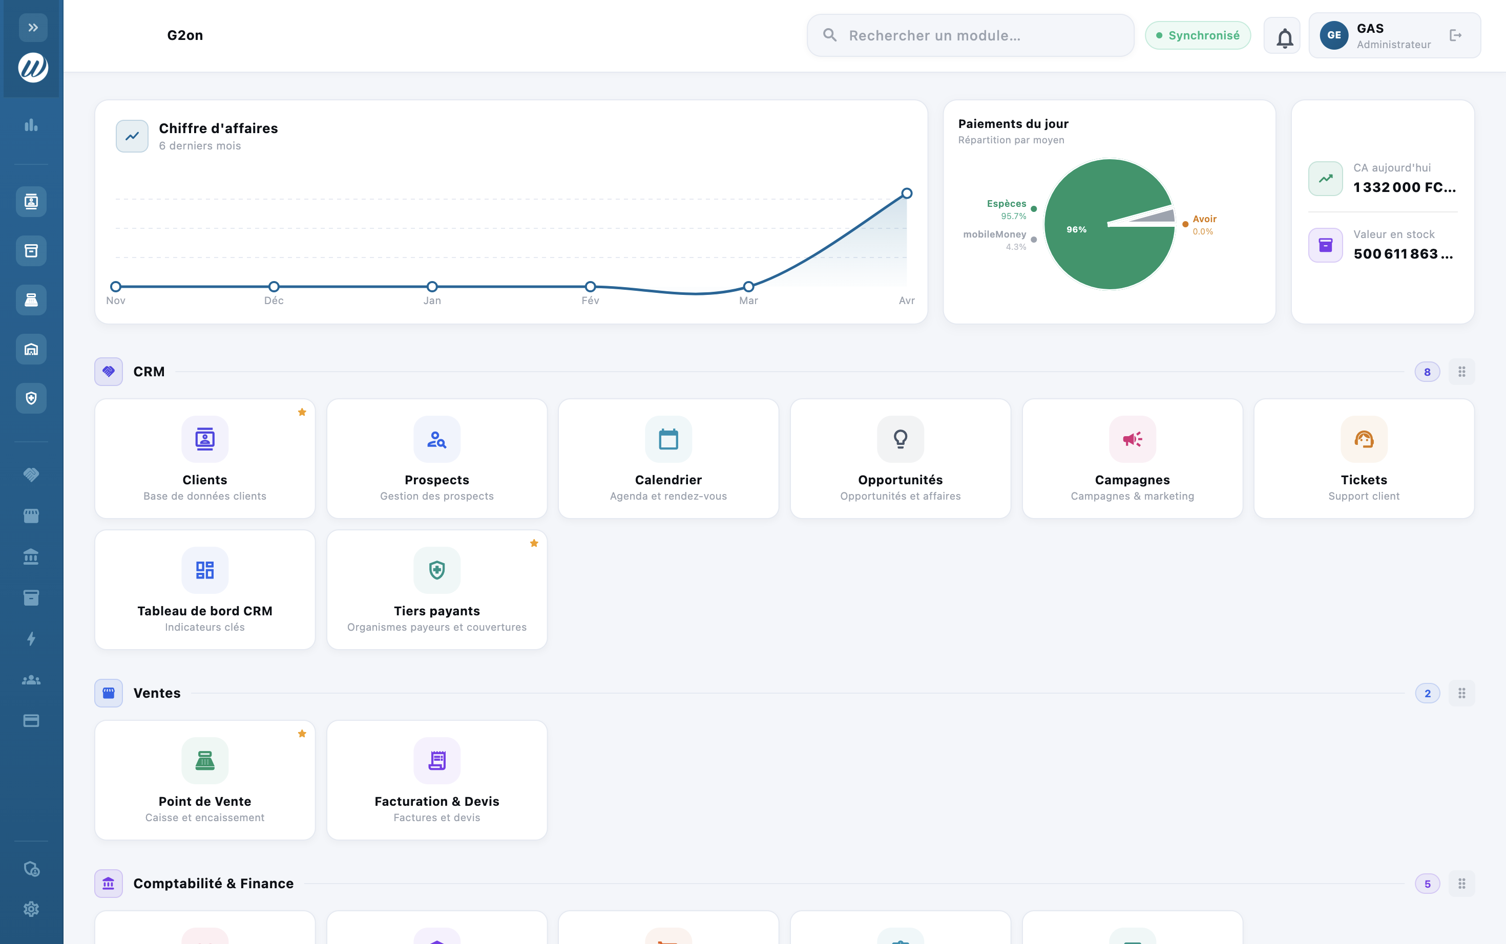This screenshot has width=1506, height=944.
Task: Click the Avoir orange legend dot
Action: coord(1185,224)
